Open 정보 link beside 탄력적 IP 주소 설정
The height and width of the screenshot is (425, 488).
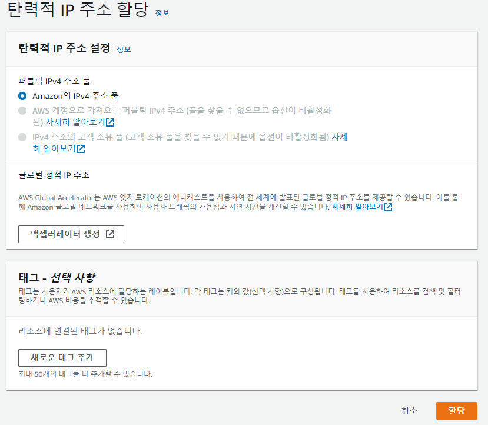tap(124, 49)
